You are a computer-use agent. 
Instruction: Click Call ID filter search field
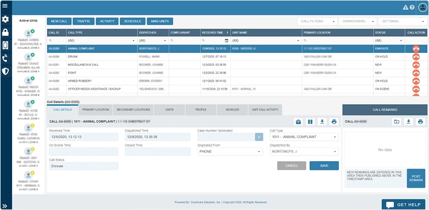click(x=56, y=40)
